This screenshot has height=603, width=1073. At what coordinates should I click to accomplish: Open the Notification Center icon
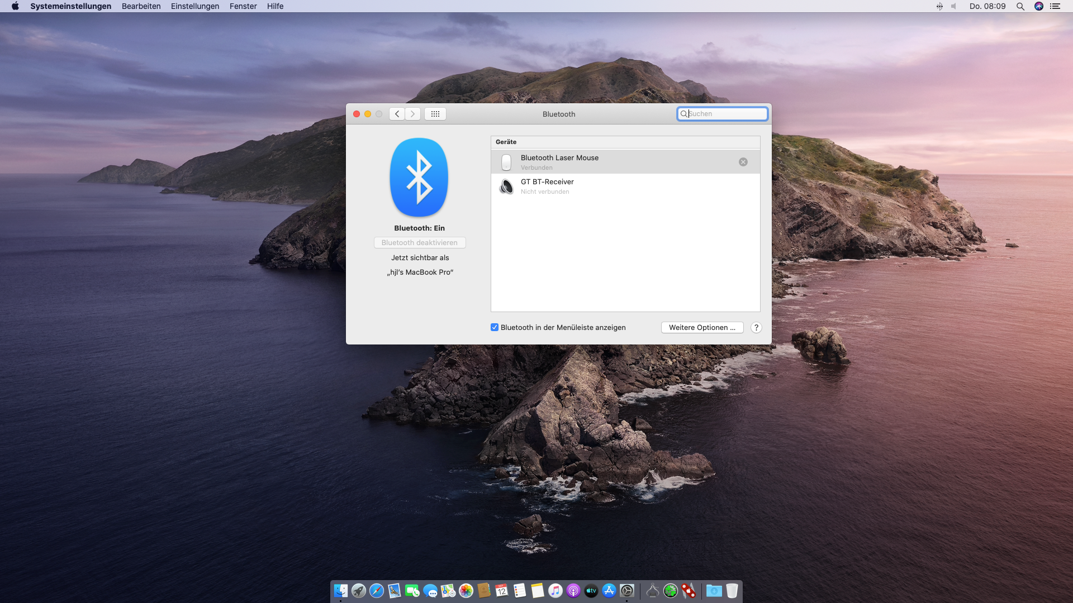point(1055,6)
